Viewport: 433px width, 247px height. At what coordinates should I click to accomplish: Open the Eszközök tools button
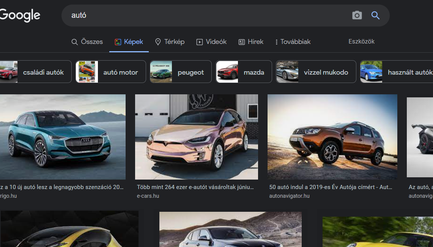[x=361, y=41]
